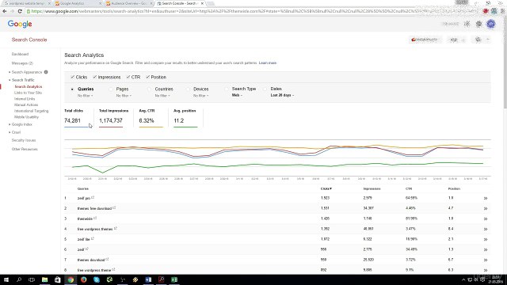The width and height of the screenshot is (507, 285).
Task: Open details arrows for zerif pro row
Action: pyautogui.click(x=486, y=198)
